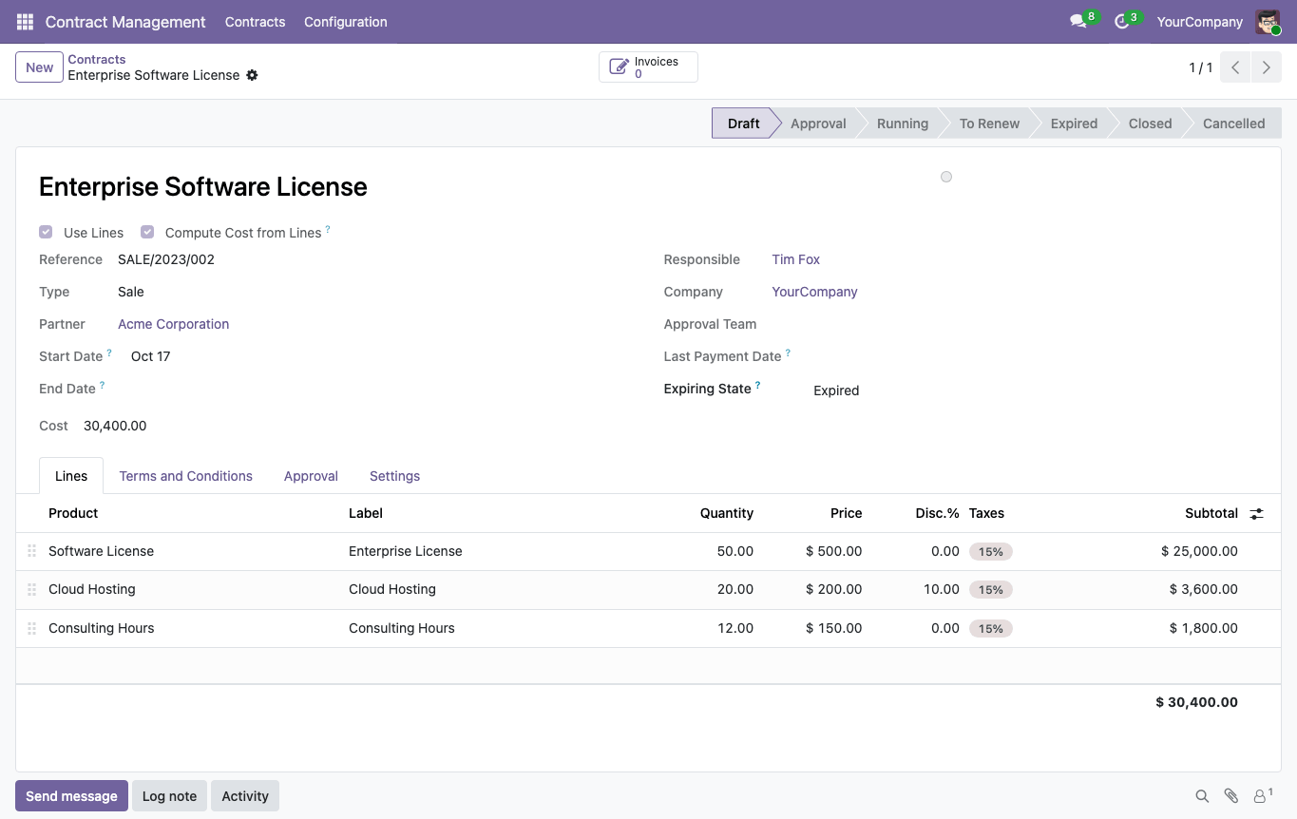Set status to Approval stage
Viewport: 1297px width, 819px height.
(x=818, y=124)
